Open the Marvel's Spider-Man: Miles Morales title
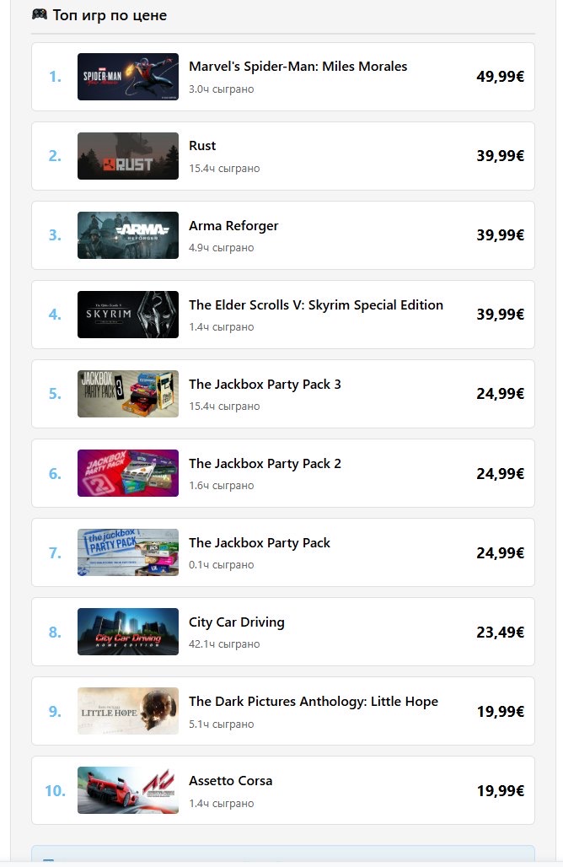Image resolution: width=563 pixels, height=867 pixels. 298,67
